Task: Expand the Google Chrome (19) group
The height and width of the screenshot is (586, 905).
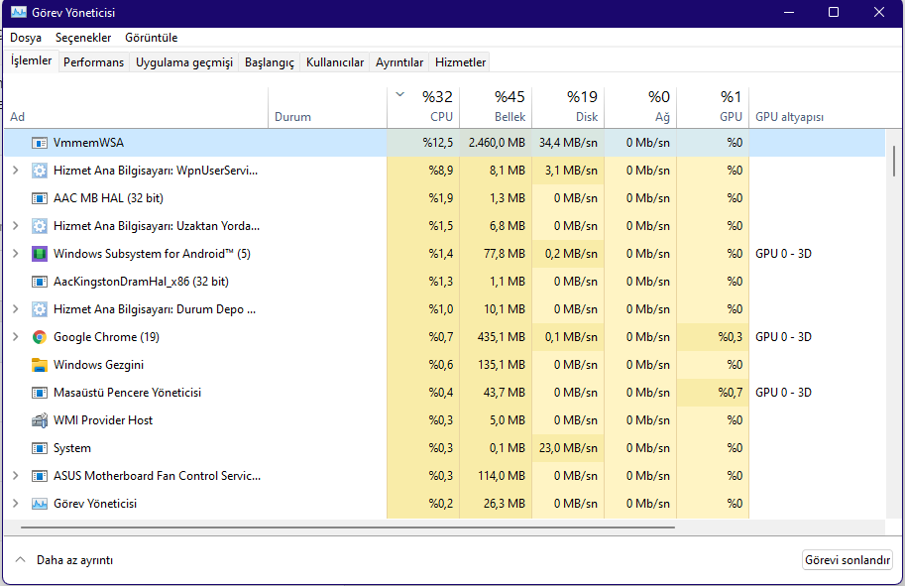Action: coord(16,336)
